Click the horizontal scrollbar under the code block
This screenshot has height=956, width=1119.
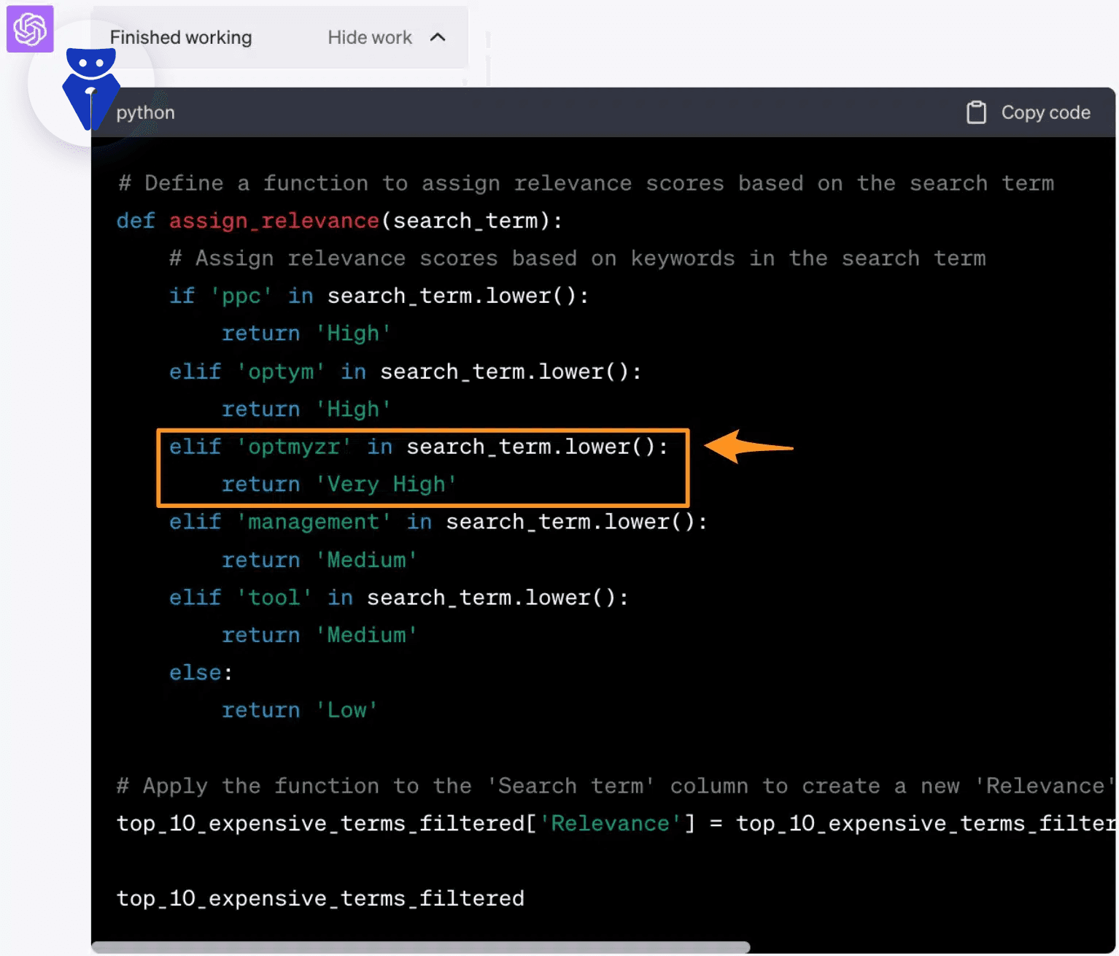420,947
